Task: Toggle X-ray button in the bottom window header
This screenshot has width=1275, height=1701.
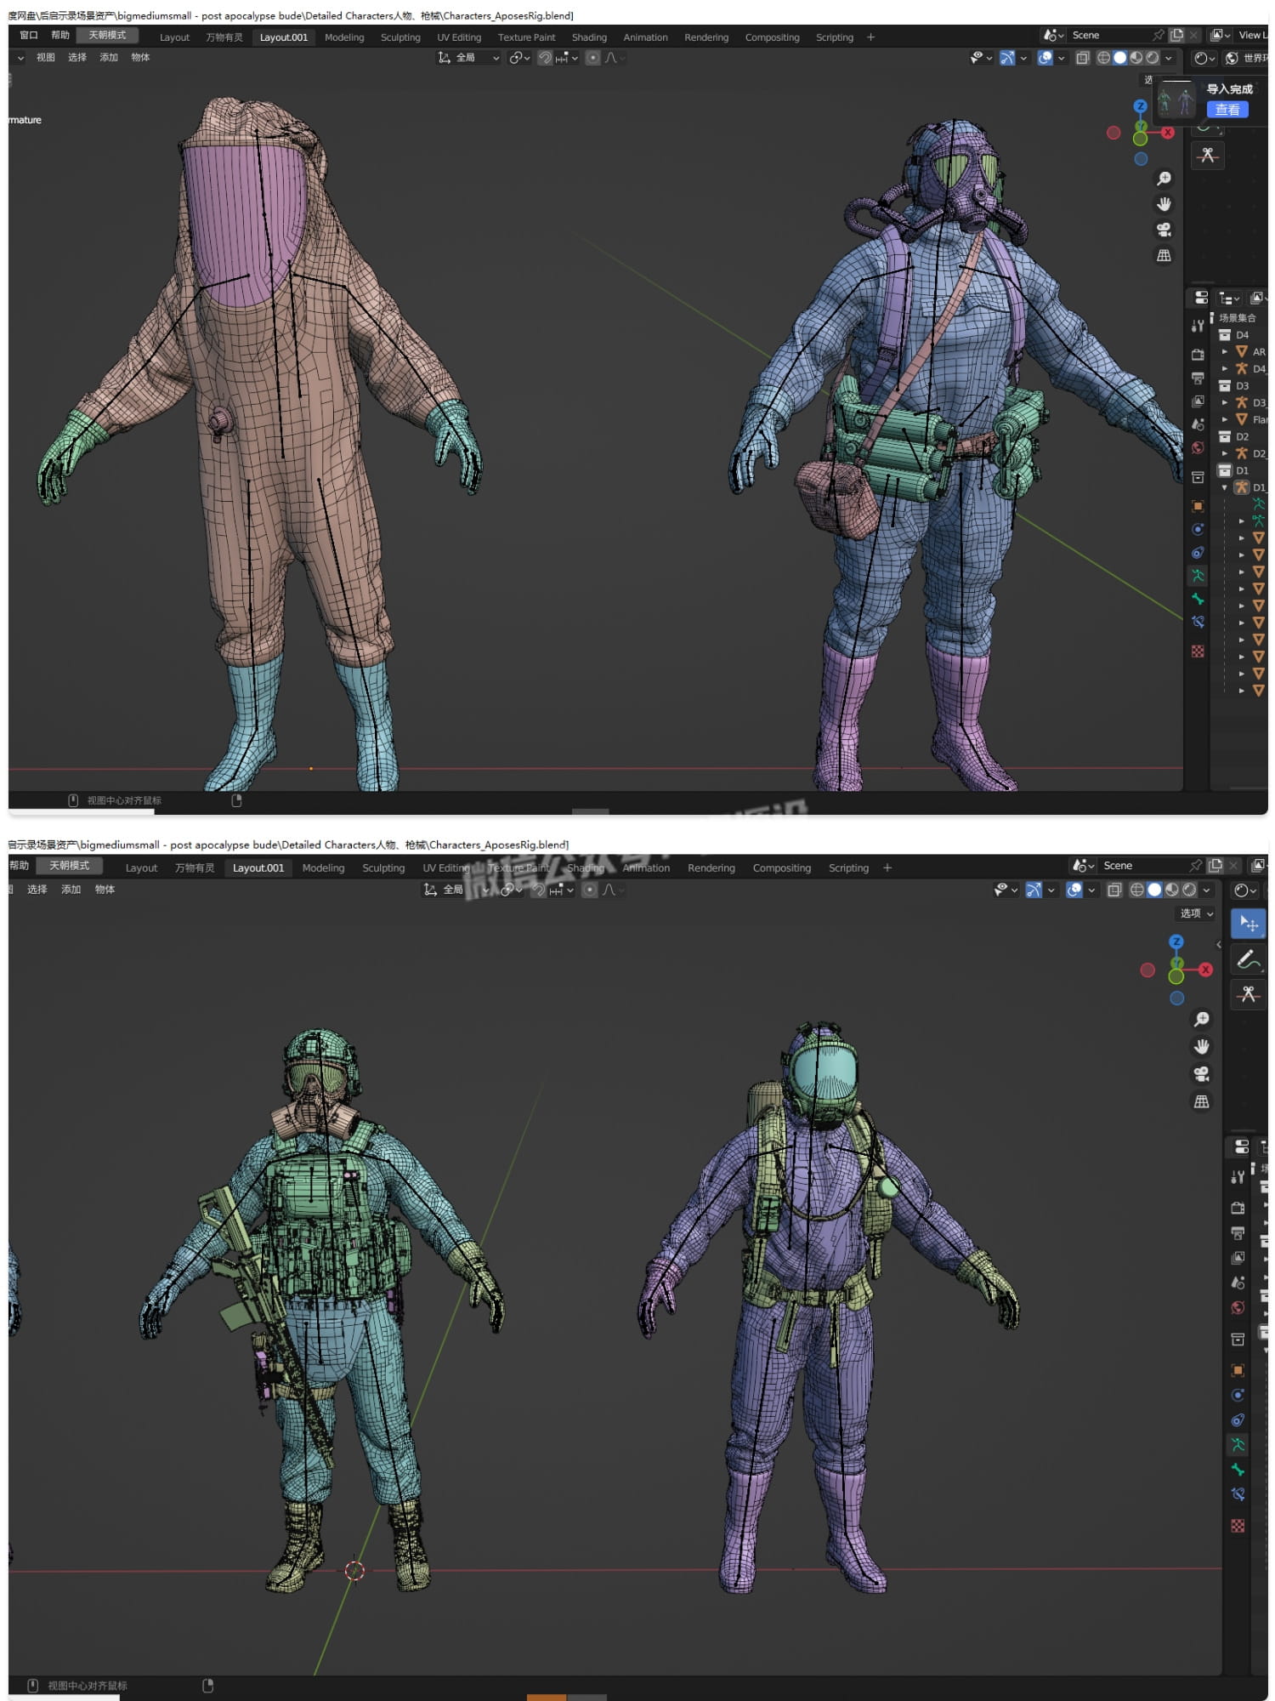Action: click(x=1113, y=890)
